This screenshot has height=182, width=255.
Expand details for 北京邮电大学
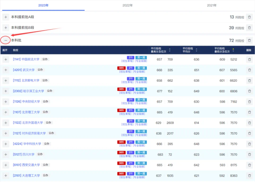pos(6,81)
